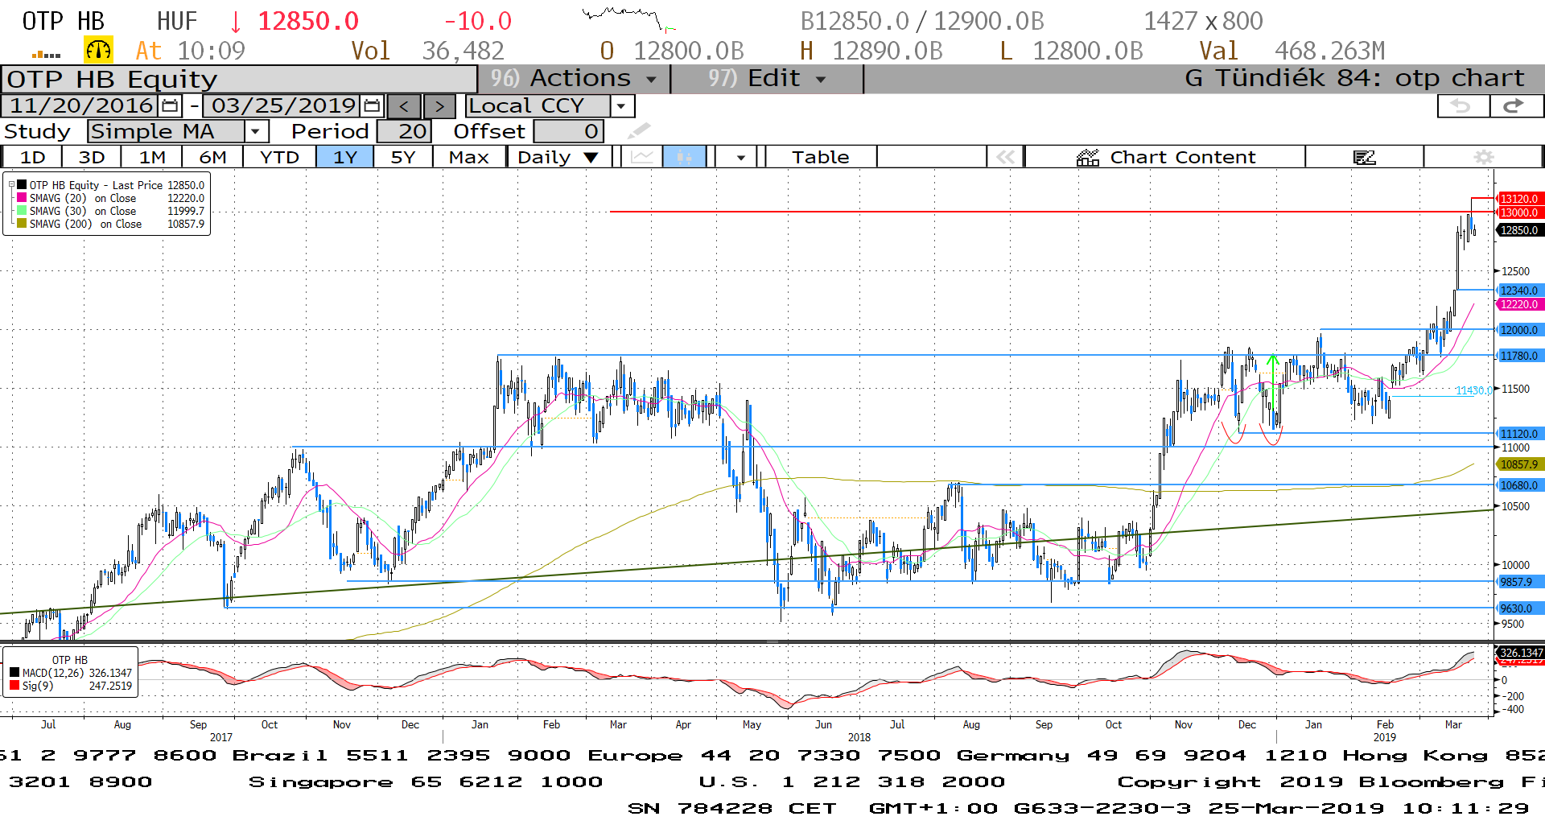Select the Max range tab

[468, 157]
